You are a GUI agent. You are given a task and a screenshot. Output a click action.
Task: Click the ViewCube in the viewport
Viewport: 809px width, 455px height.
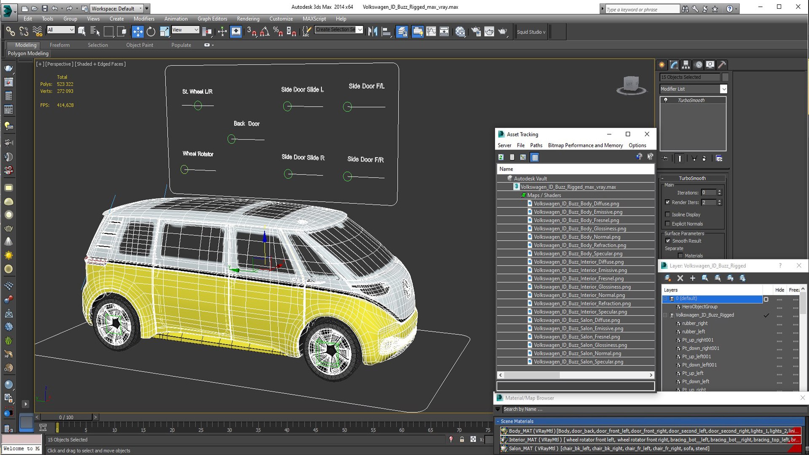tap(631, 85)
